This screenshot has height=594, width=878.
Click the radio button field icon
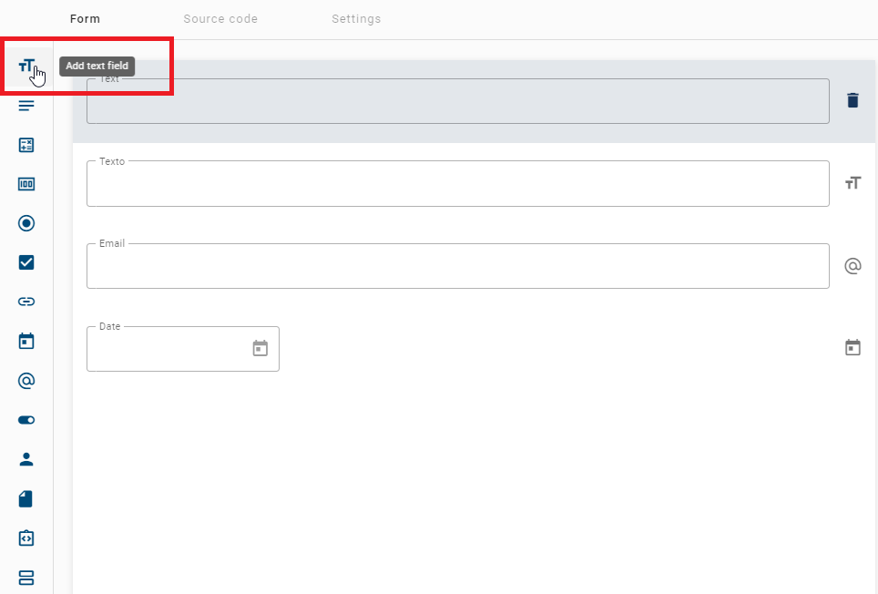tap(26, 223)
